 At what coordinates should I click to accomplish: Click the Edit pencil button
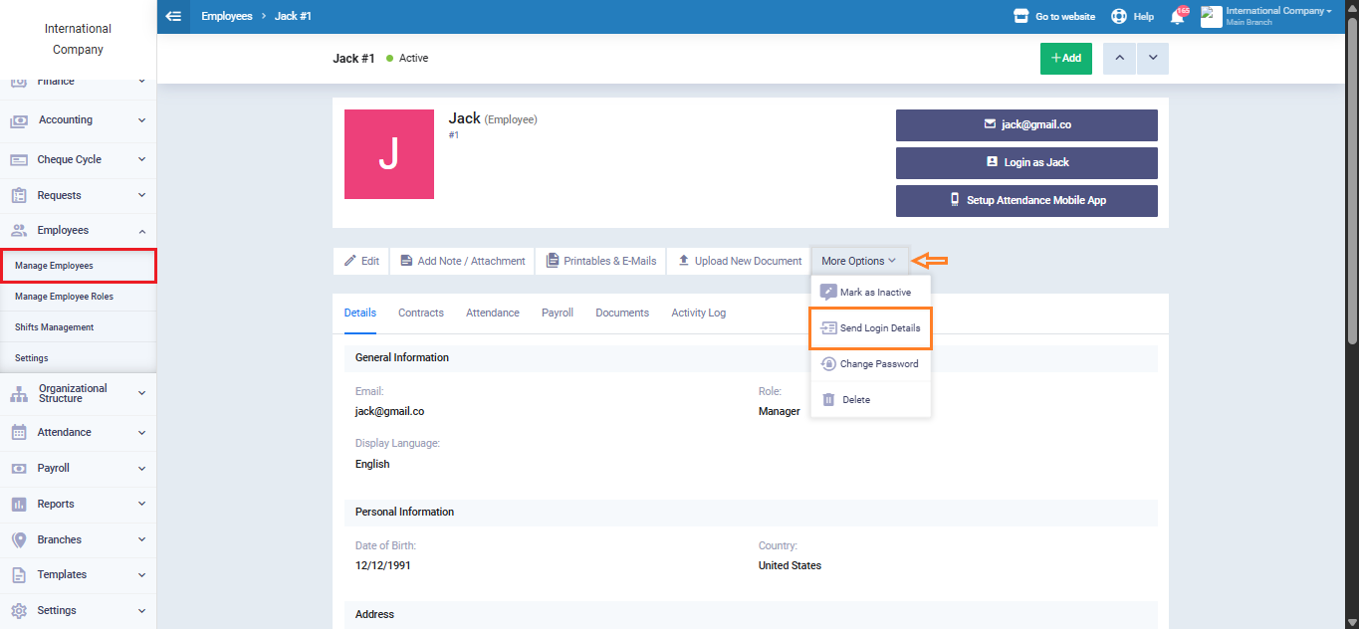(361, 261)
